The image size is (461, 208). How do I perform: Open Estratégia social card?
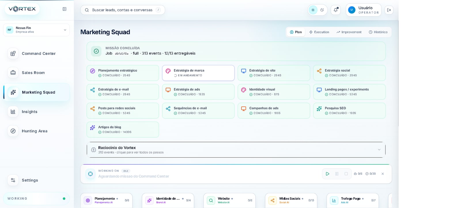coord(349,73)
